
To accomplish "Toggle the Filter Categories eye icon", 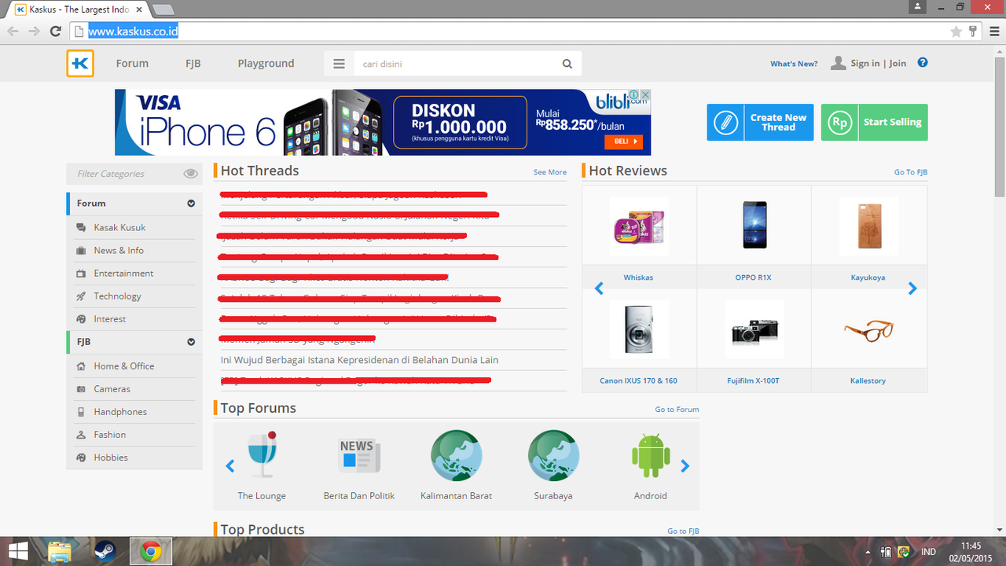I will (190, 174).
